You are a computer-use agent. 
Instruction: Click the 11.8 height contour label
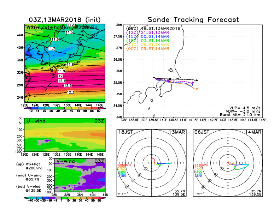coord(70,65)
